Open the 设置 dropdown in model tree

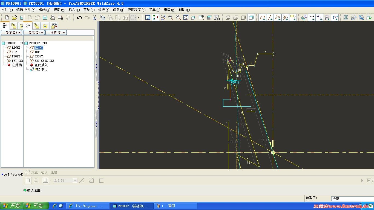[x=56, y=33]
